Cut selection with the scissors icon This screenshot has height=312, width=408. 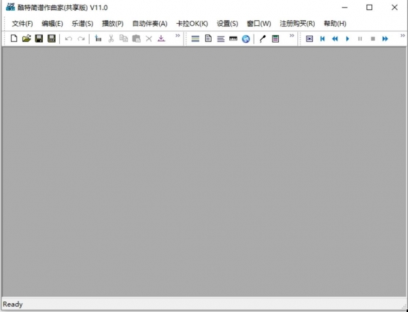(111, 39)
